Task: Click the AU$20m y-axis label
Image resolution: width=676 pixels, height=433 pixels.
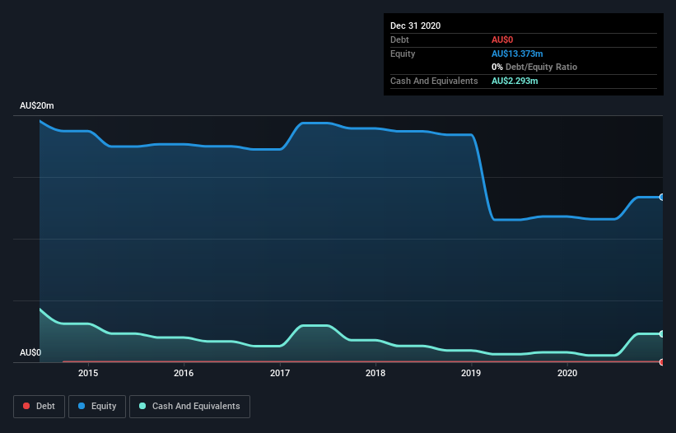Action: pos(37,105)
